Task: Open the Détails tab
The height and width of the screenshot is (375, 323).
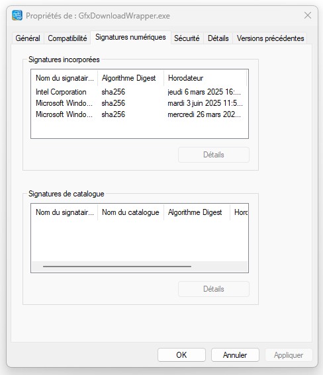Action: 218,38
